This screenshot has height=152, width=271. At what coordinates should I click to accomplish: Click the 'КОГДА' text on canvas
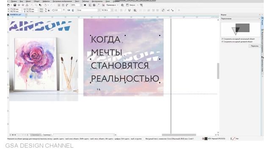(105, 40)
